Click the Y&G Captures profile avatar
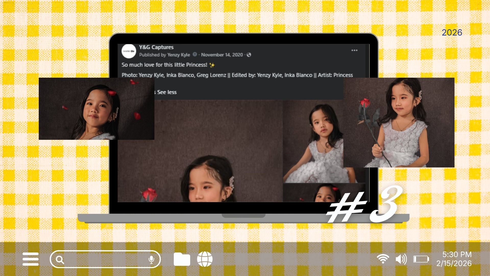 129,51
